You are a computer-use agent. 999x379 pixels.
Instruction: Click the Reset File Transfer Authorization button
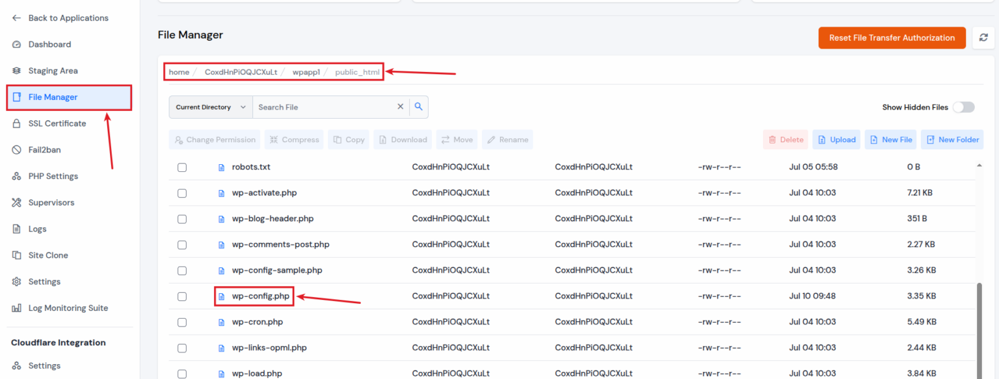(892, 38)
